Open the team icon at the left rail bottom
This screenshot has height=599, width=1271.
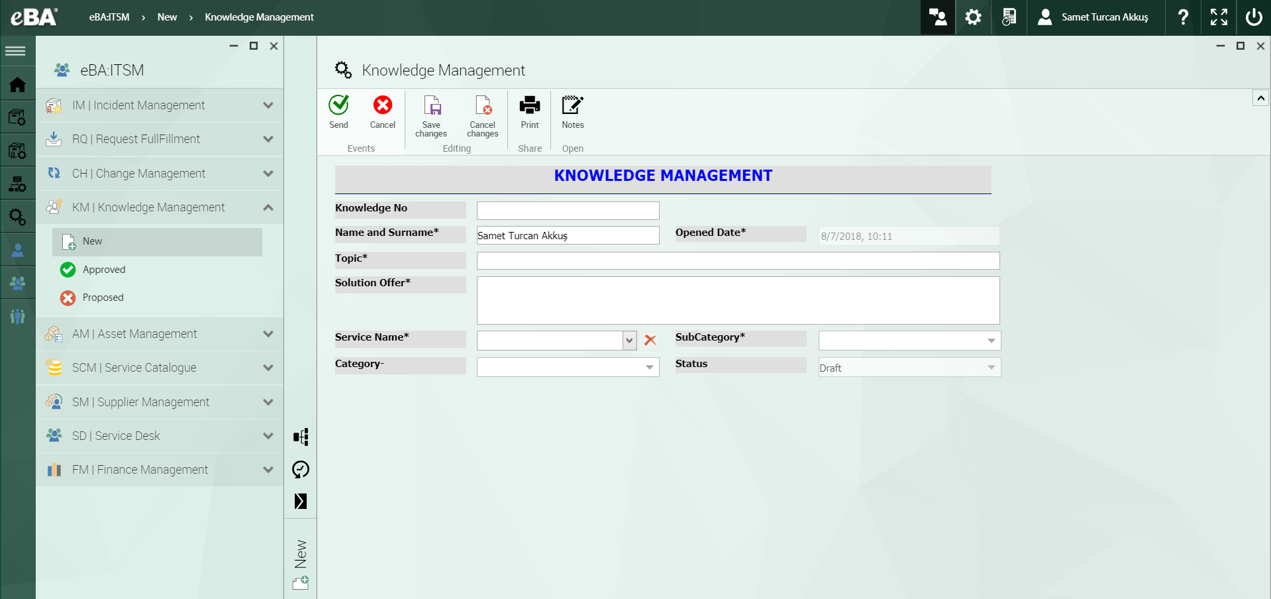pyautogui.click(x=17, y=317)
